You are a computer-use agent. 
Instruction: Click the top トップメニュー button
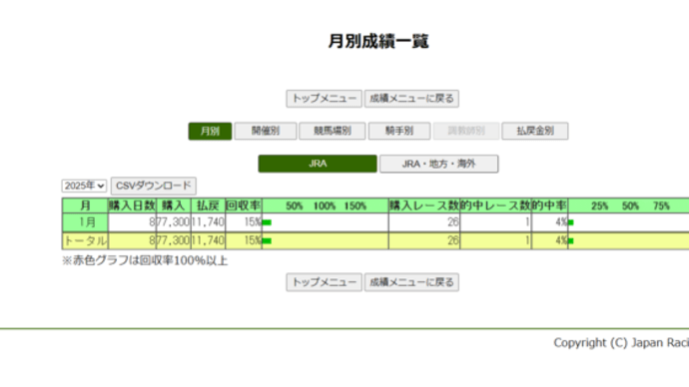click(324, 99)
